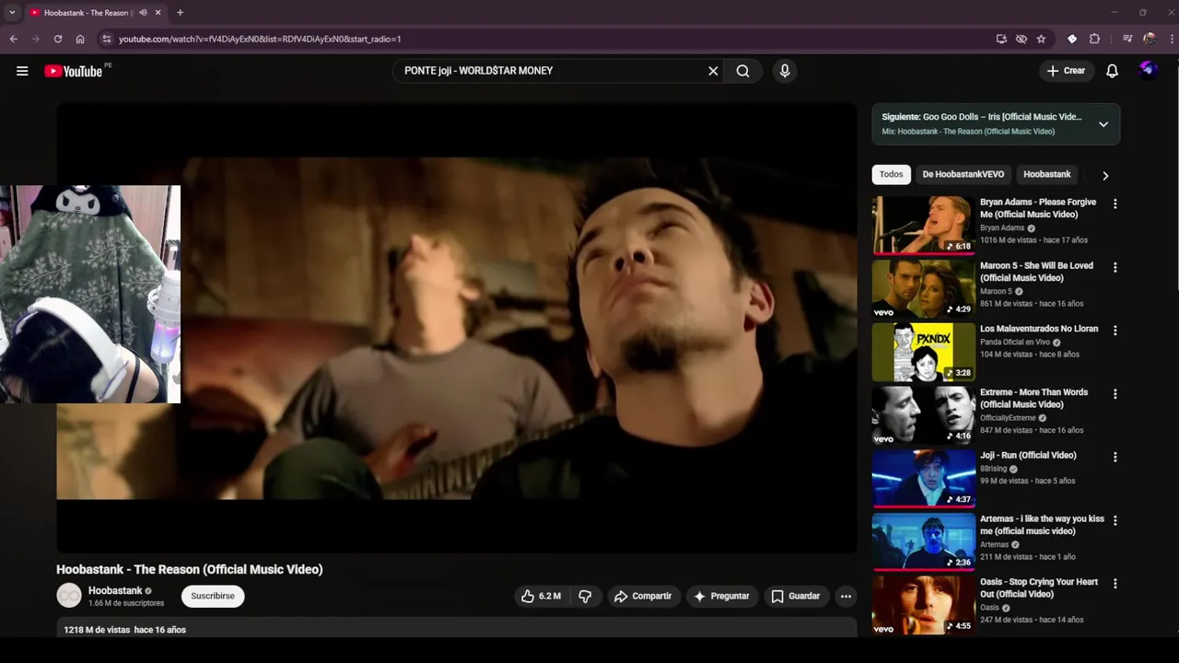This screenshot has width=1179, height=663.
Task: Start voice search with the microphone
Action: tap(785, 71)
